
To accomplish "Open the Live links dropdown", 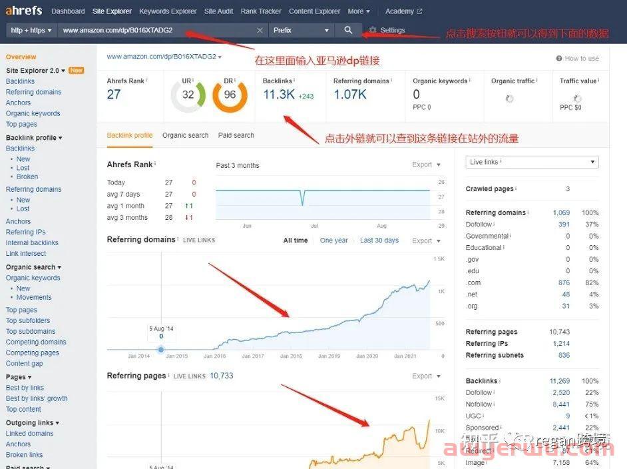I will (x=532, y=162).
